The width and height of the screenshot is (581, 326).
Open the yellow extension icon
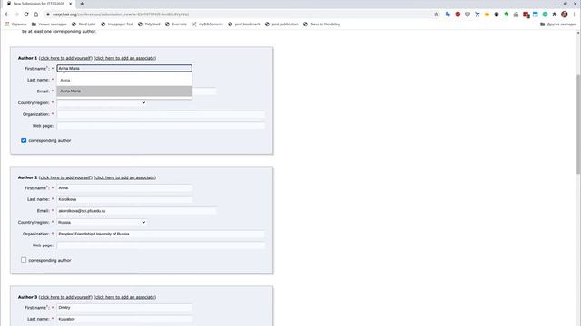[x=487, y=14]
